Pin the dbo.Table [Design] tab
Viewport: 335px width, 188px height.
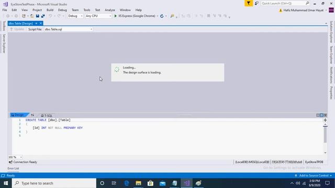(x=36, y=23)
